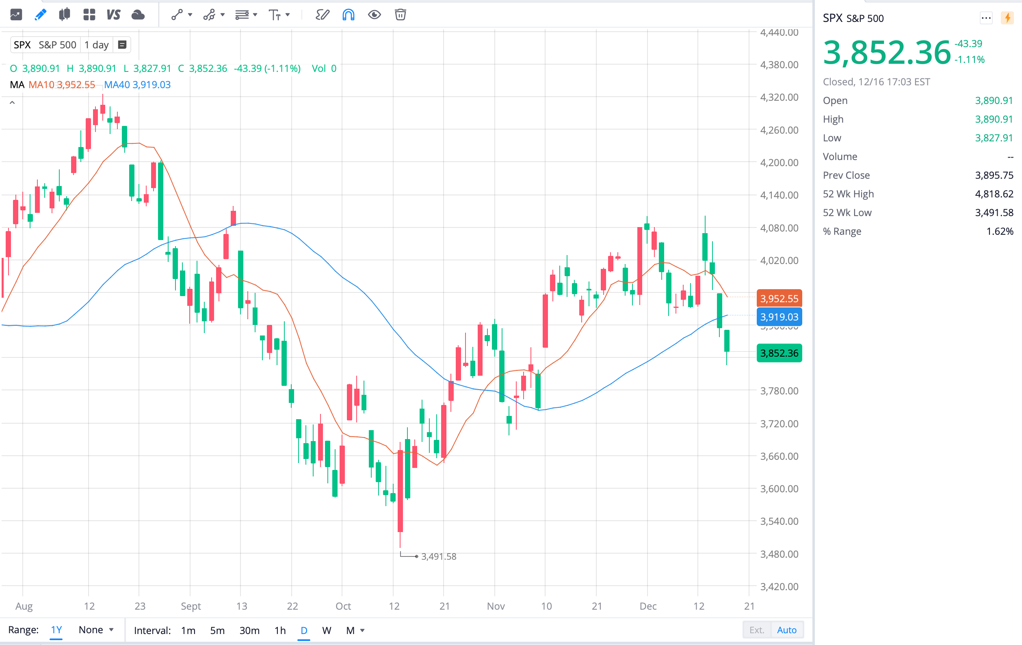Set chart range to 1Y
Viewport: 1022px width, 645px height.
(x=56, y=630)
